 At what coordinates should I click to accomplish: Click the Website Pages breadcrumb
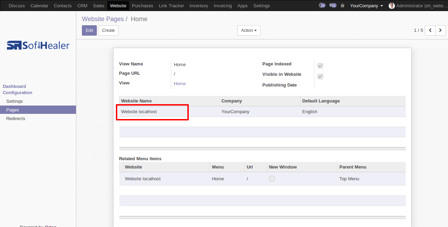[x=103, y=19]
